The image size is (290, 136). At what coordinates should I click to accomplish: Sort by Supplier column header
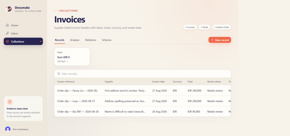109,82
